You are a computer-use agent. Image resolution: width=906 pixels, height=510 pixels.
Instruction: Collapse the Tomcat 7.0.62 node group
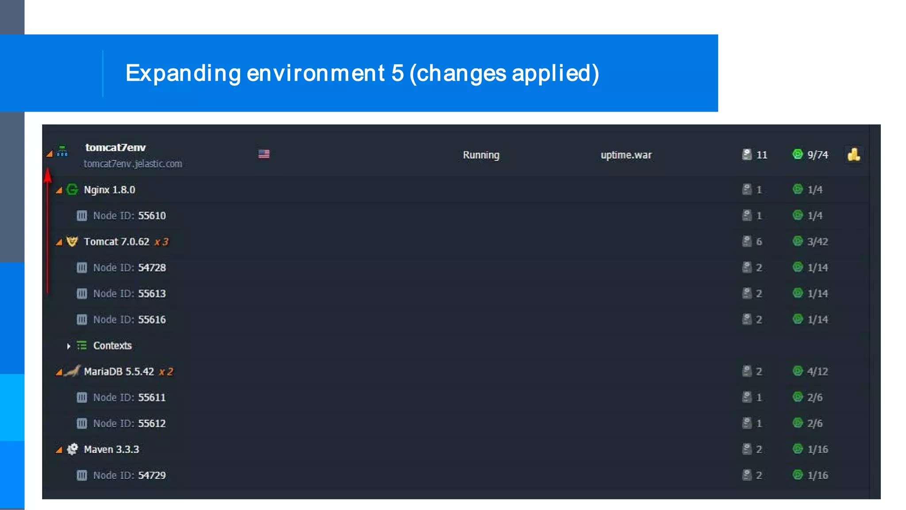59,242
